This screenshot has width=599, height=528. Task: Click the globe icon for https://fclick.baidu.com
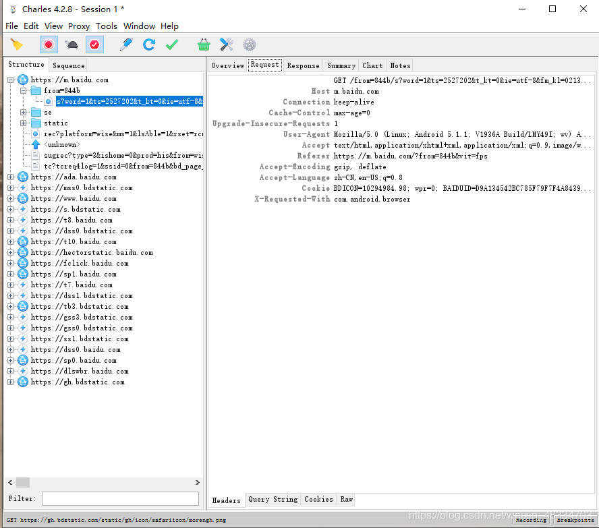[x=23, y=263]
